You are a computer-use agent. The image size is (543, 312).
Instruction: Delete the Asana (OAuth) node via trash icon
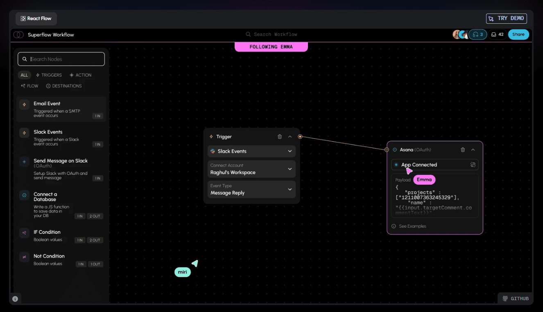coord(462,149)
